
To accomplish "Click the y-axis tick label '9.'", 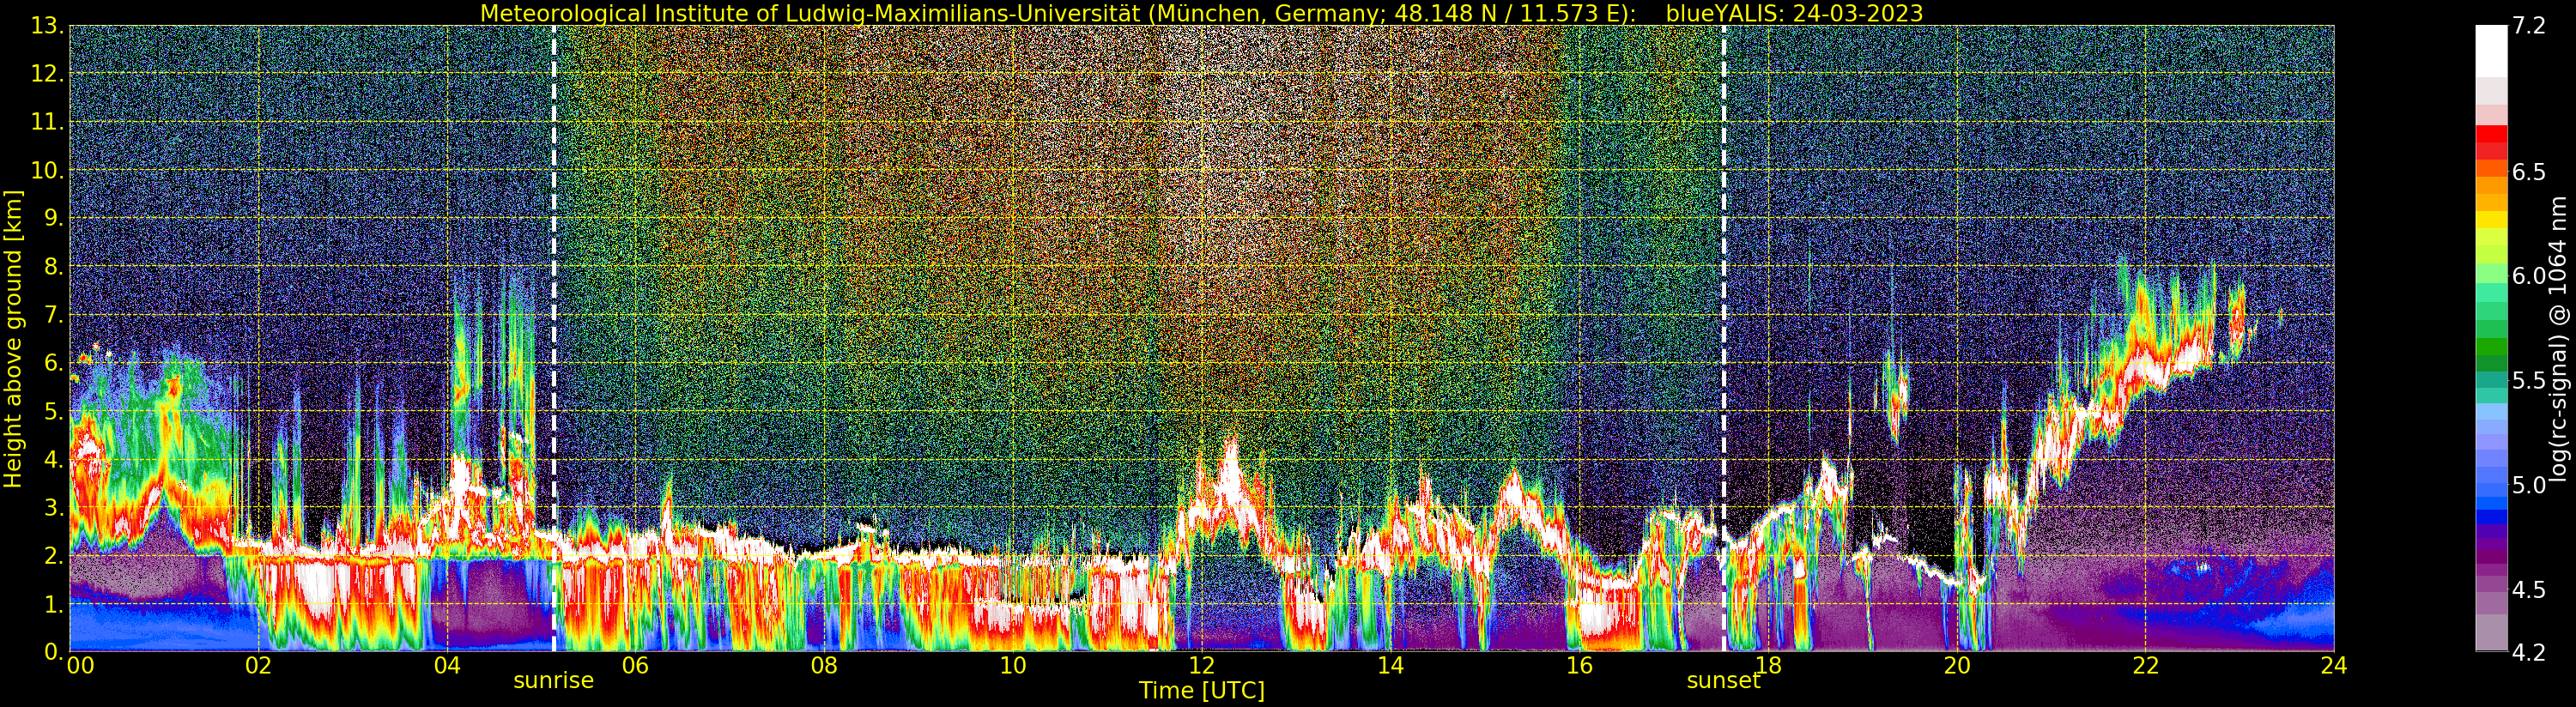I will coord(55,218).
